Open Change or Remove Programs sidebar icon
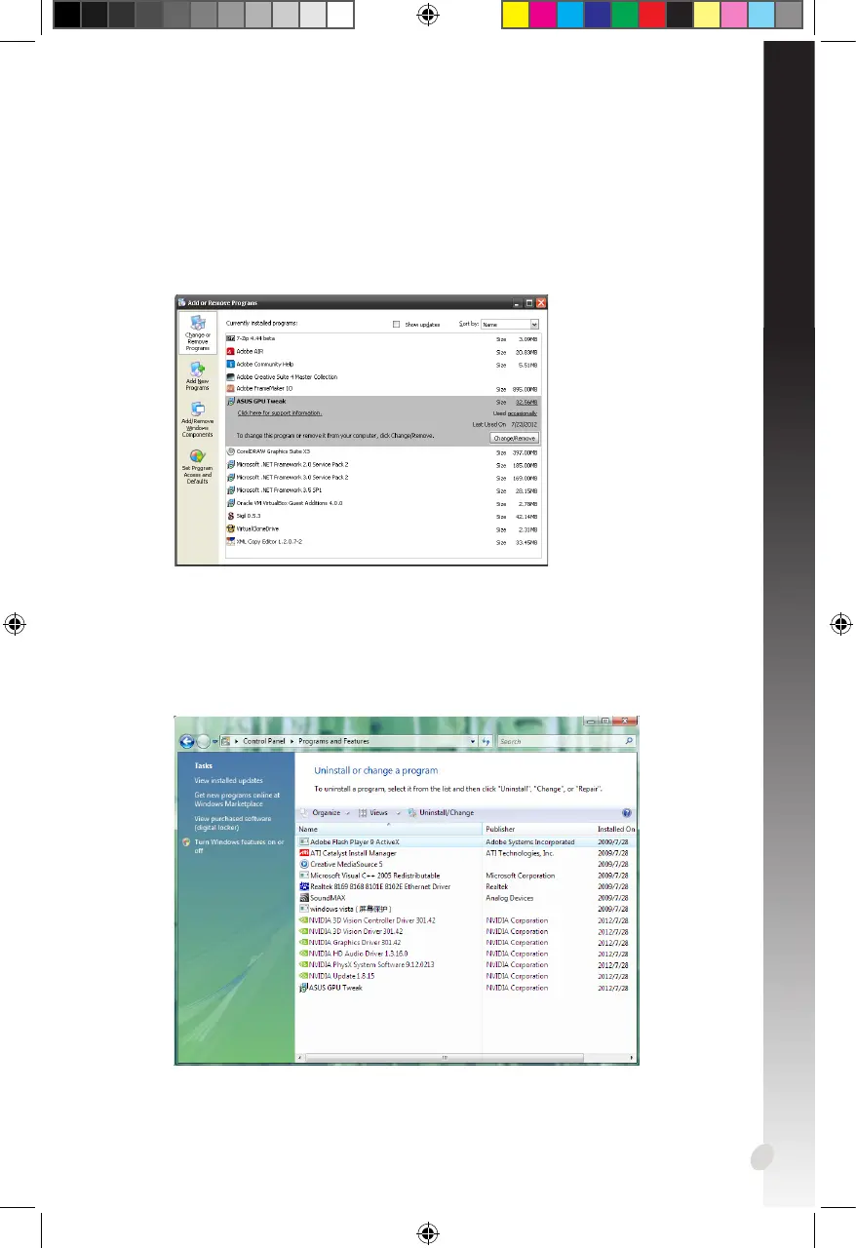Screen dimensions: 856x1248 coord(198,331)
